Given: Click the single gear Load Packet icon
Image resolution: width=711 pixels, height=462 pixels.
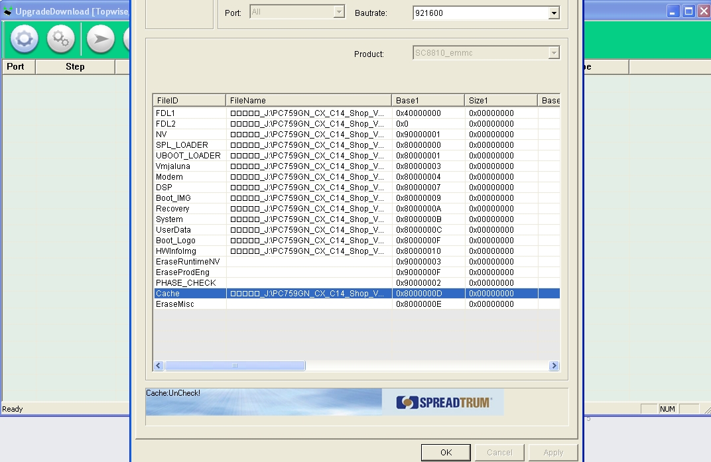Looking at the screenshot, I should tap(24, 40).
